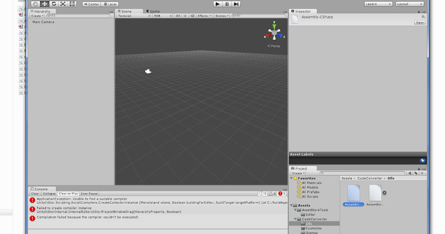The width and height of the screenshot is (445, 234).
Task: Select the Rect transform tool
Action: coord(72,4)
